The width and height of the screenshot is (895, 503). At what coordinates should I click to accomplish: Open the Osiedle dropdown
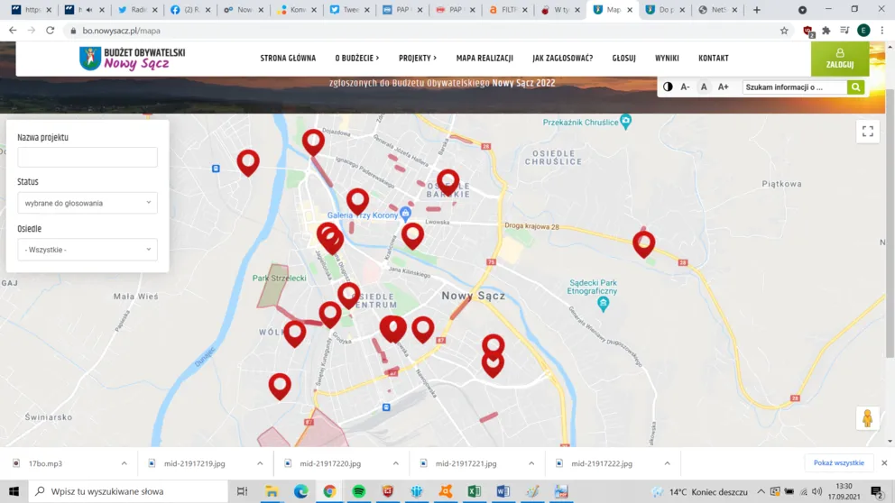click(88, 250)
